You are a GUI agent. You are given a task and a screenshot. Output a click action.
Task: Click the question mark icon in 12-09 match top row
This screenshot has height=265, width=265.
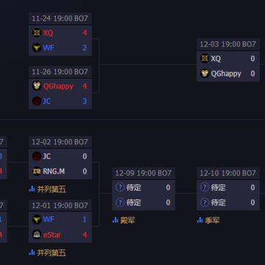click(x=120, y=188)
